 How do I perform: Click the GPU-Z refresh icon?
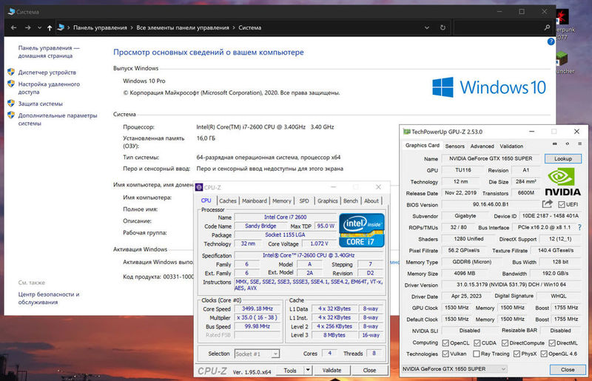567,144
